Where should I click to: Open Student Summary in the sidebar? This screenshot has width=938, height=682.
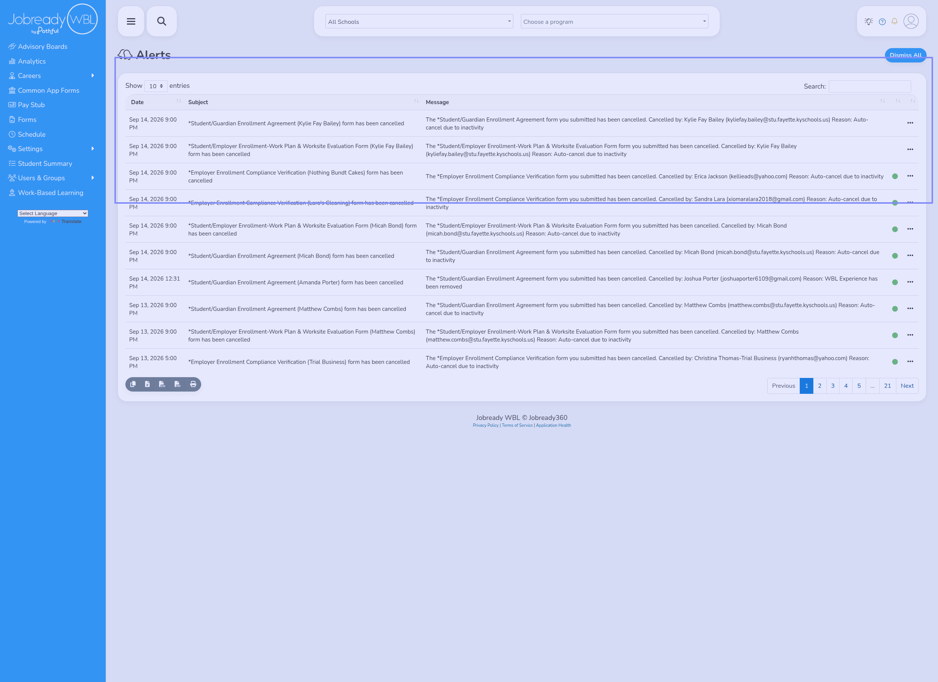point(45,164)
